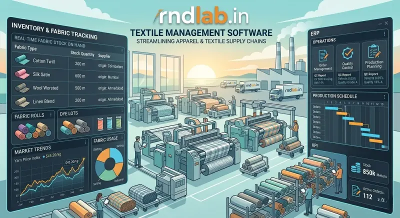Click the origin: Mumbai supplier cell
The image size is (400, 218).
[x=108, y=76]
